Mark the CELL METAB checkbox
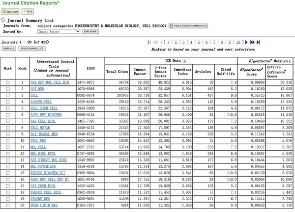Image resolution: width=295 pixels, height=212 pixels. tap(8, 128)
